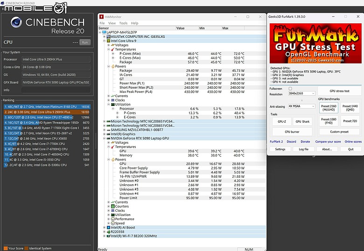The height and width of the screenshot is (251, 364).
Task: Click the FurMark GPU Stress Test banner
Action: coord(315,43)
